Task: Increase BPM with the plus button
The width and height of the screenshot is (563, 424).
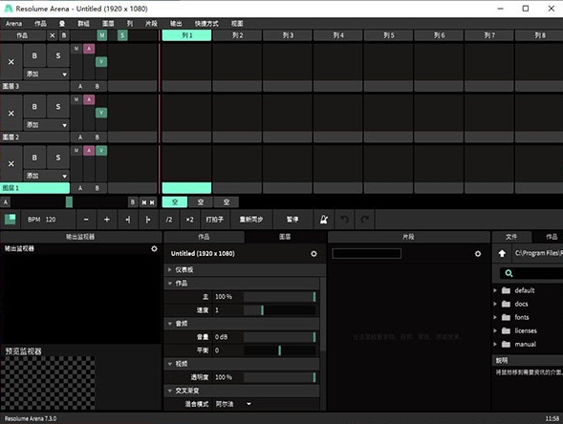Action: coord(107,220)
